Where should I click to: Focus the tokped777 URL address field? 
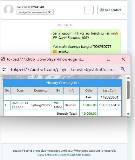[x=63, y=69]
